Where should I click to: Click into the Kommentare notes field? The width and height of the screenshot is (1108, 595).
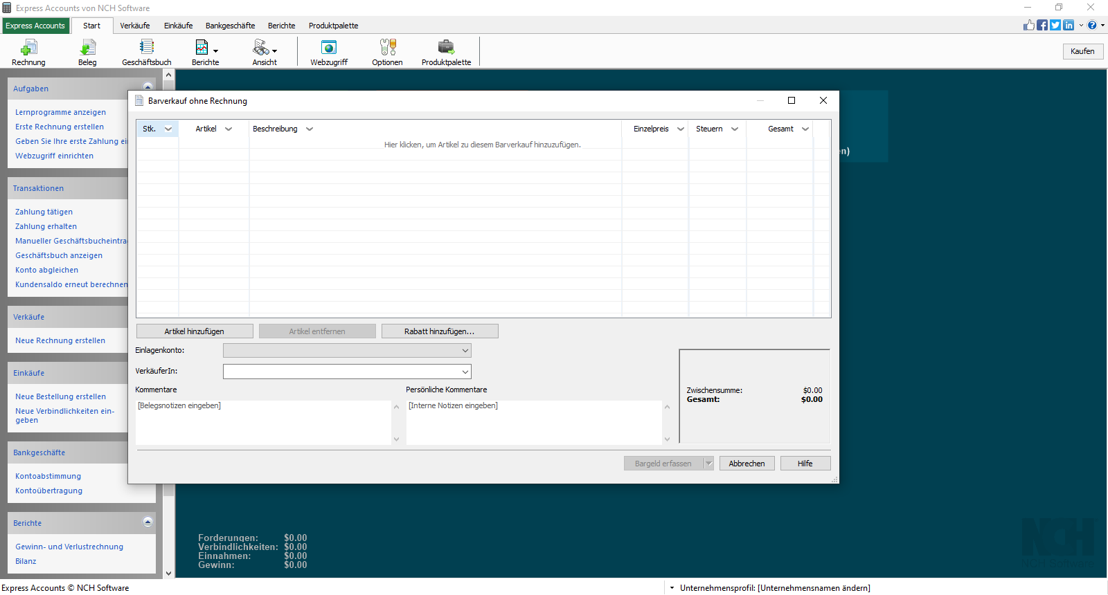click(x=264, y=422)
